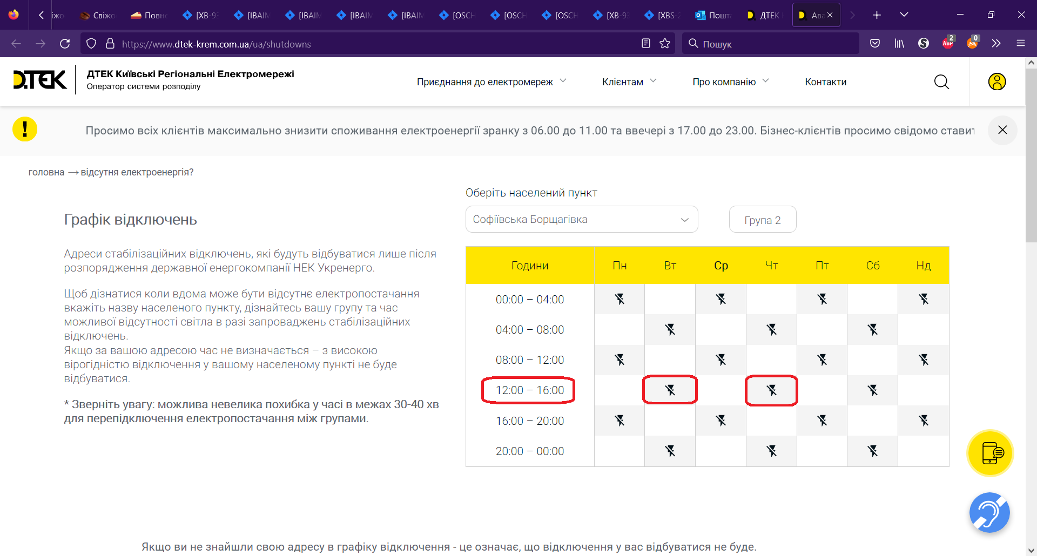This screenshot has width=1037, height=556.
Task: Click the 12:00 – 16:00 time row label
Action: (530, 390)
